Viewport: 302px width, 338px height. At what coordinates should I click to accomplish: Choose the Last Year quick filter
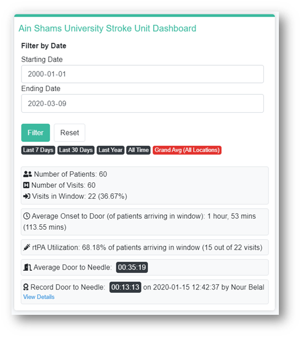pos(110,150)
